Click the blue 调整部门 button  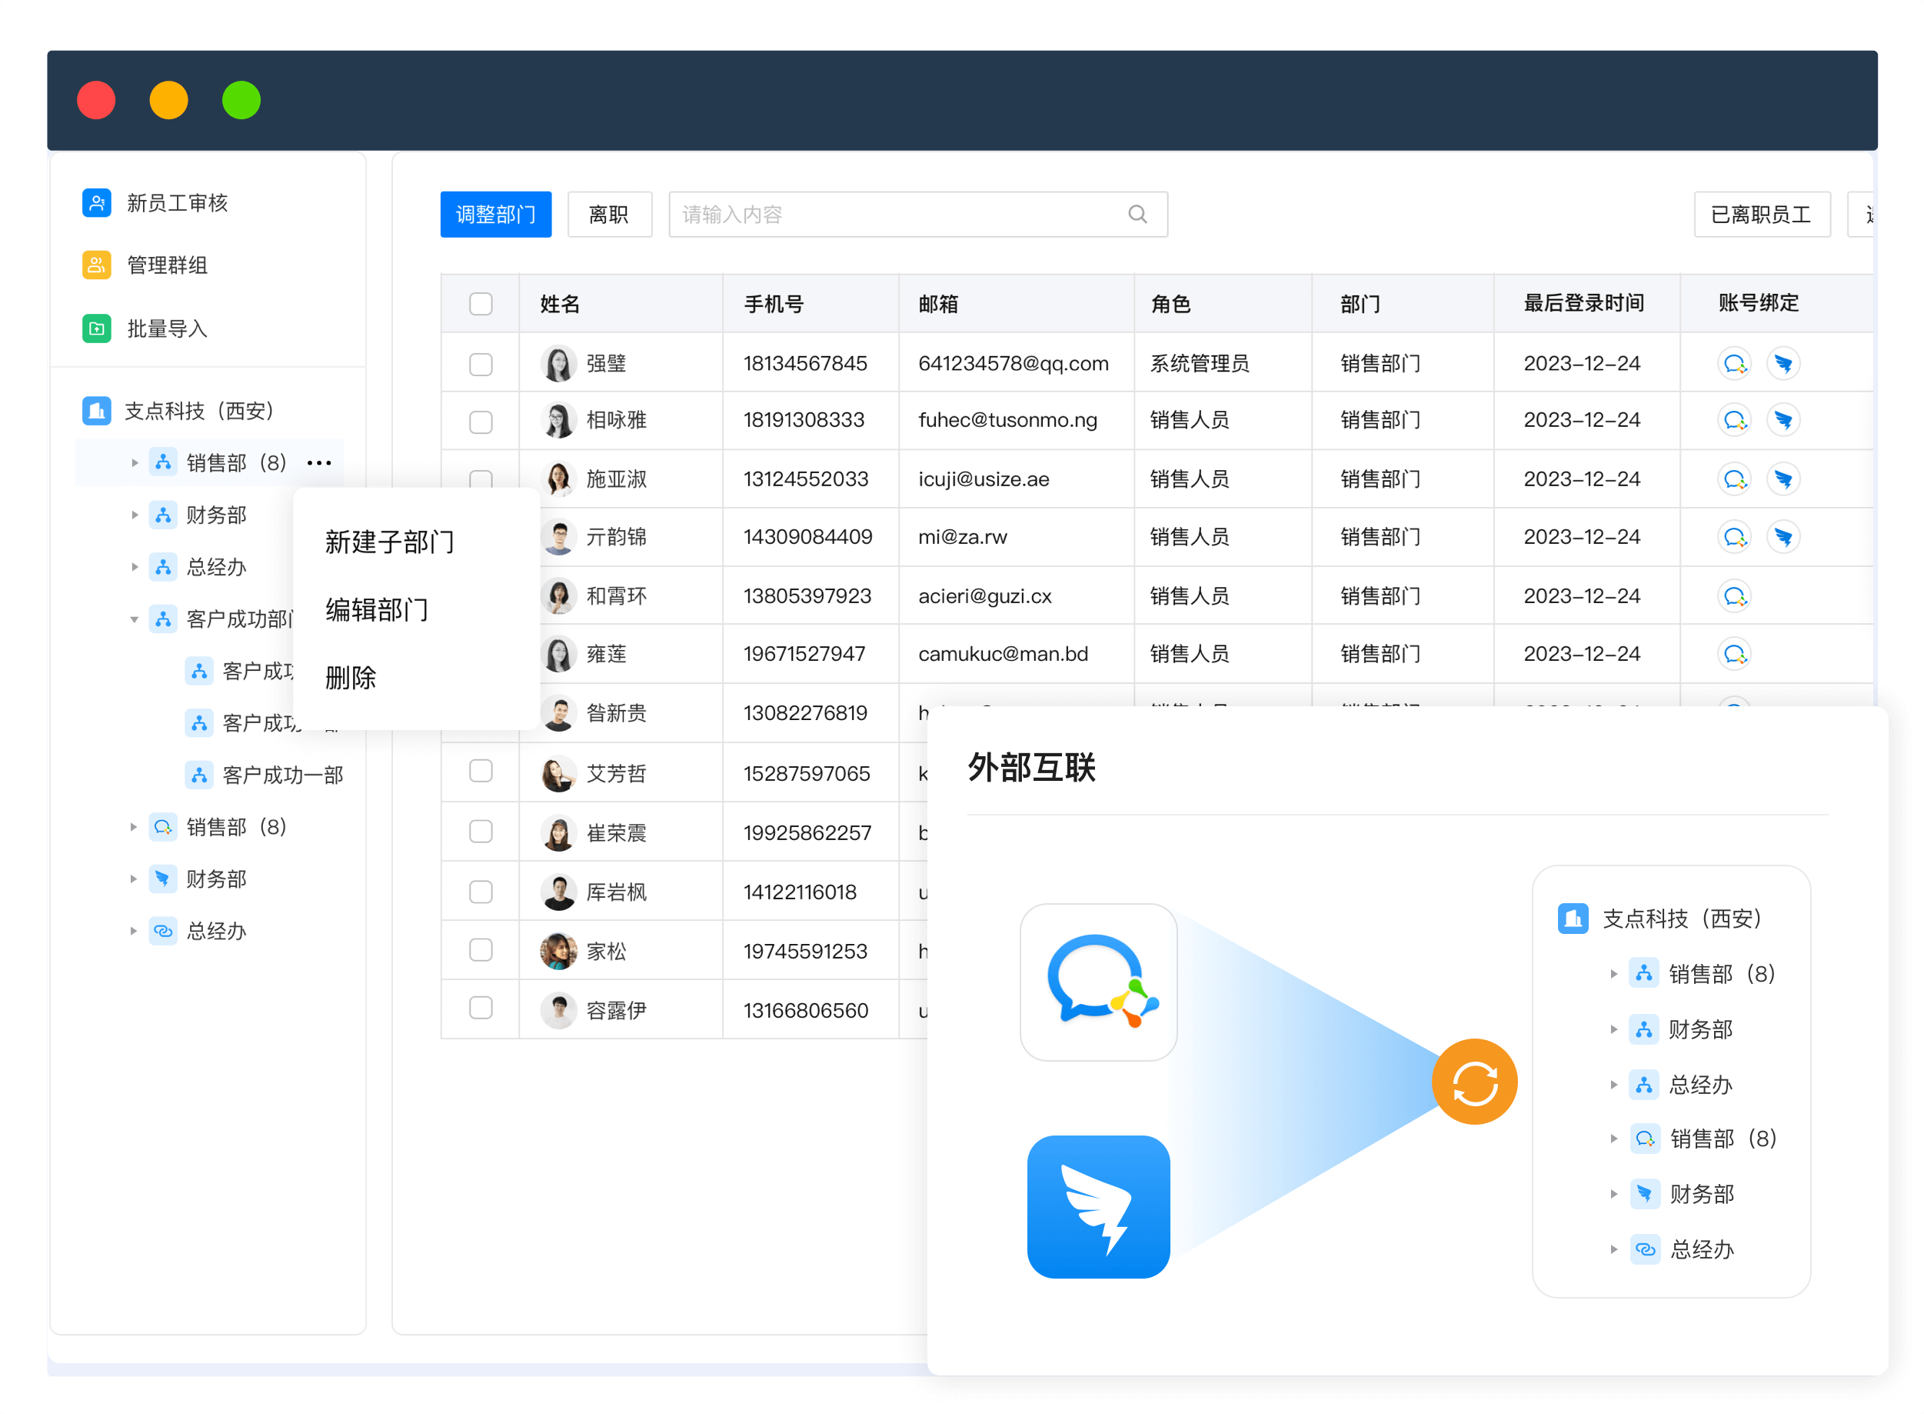pyautogui.click(x=495, y=214)
